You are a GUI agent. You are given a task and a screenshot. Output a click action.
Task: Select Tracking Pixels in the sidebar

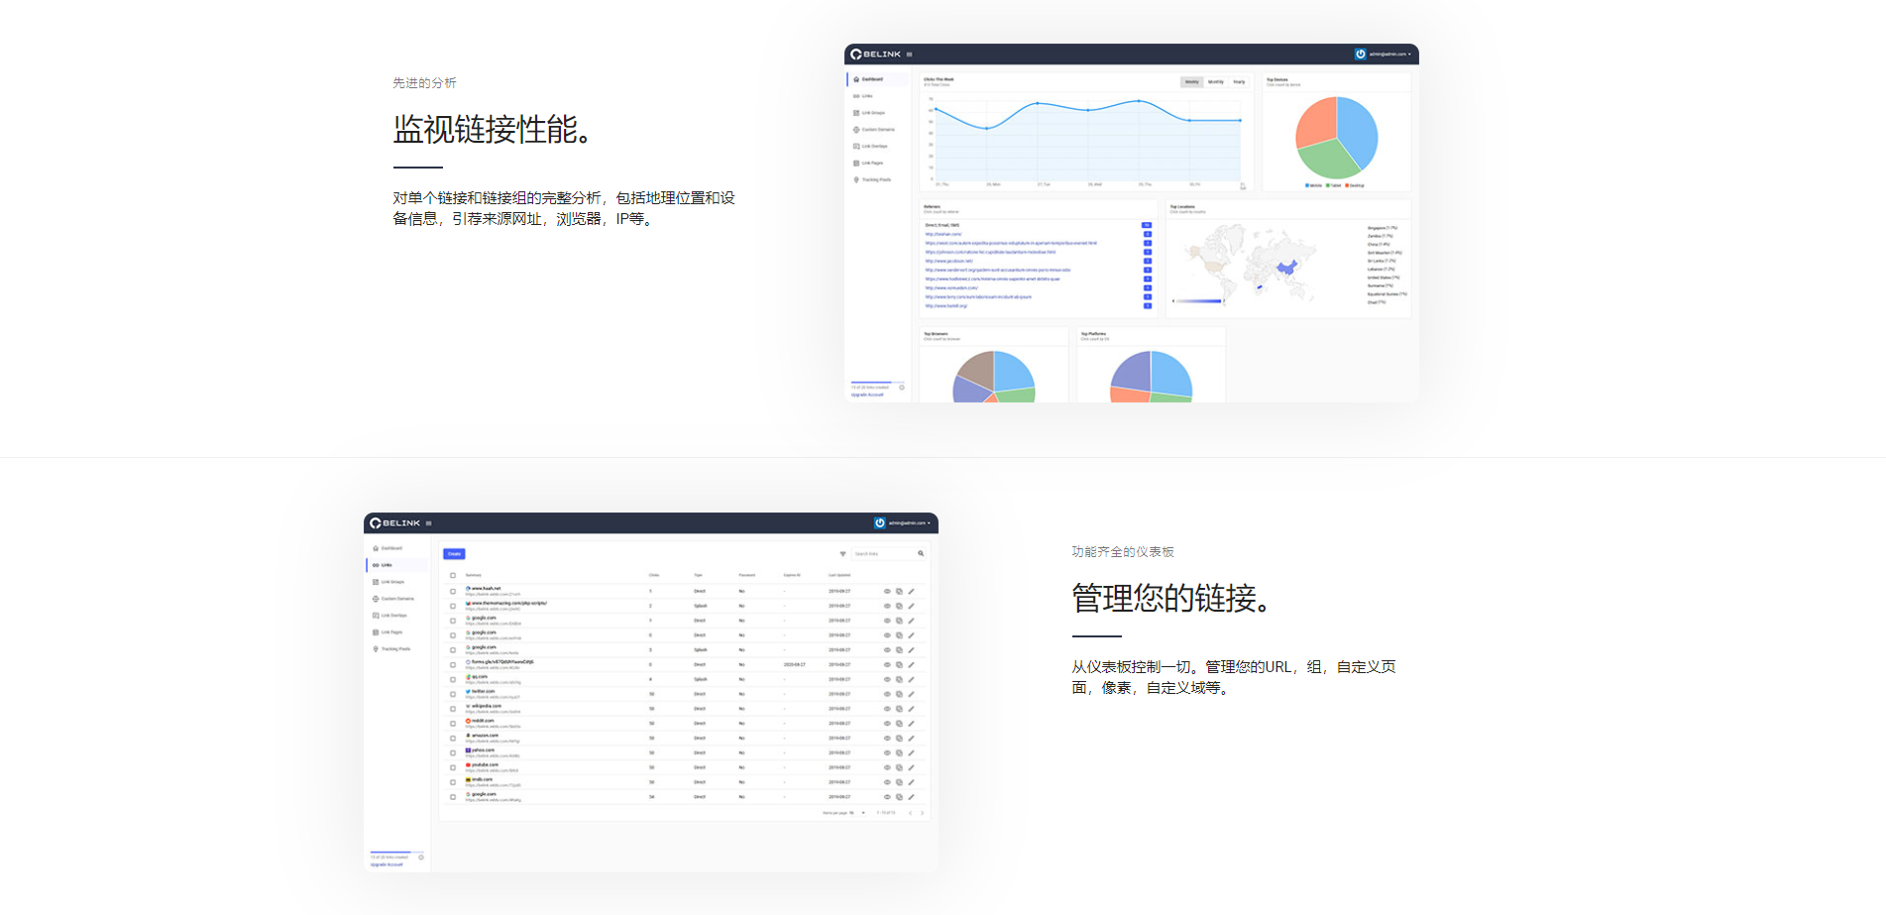pos(395,648)
